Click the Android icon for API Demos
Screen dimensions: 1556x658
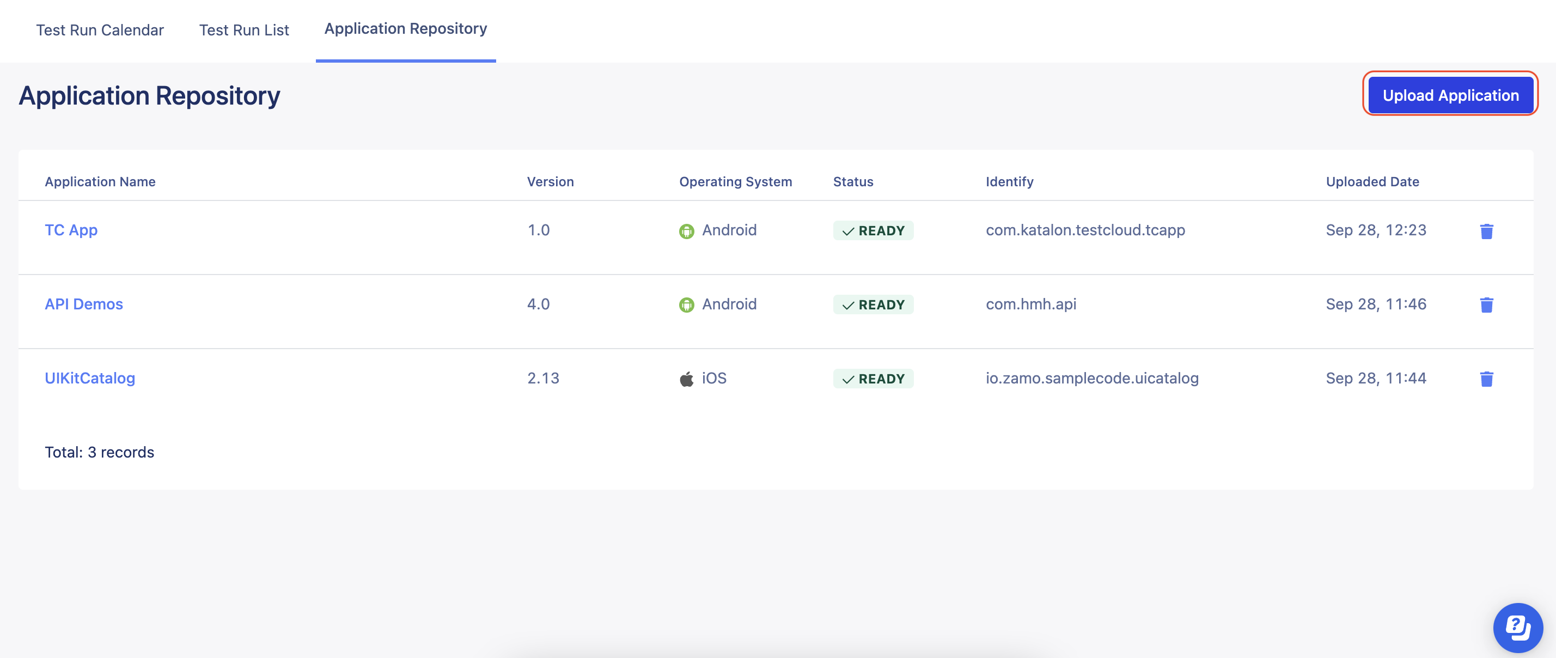pyautogui.click(x=687, y=304)
